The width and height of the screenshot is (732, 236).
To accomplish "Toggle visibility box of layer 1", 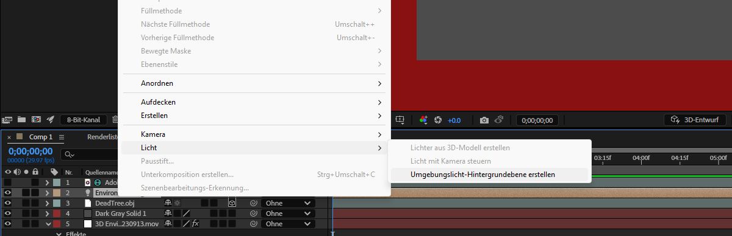I will coord(8,182).
